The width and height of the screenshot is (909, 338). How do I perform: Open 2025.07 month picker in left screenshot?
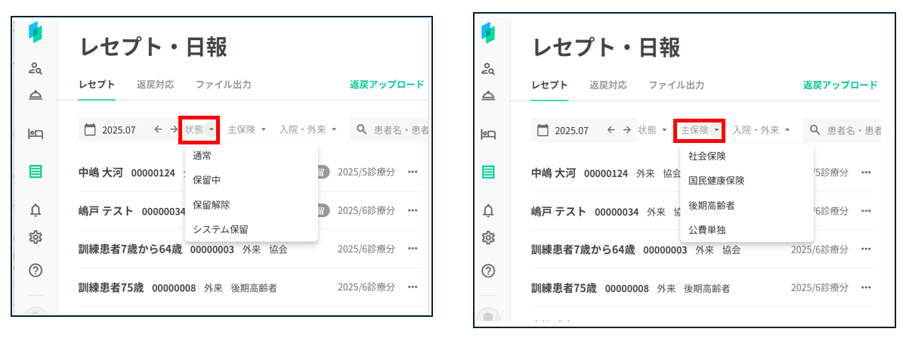tap(110, 129)
